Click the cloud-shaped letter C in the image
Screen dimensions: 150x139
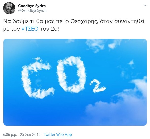(37, 78)
